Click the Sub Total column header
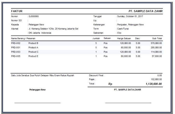 click(x=157, y=38)
